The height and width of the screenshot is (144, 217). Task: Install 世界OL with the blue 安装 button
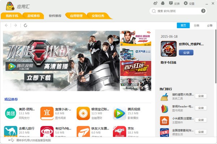186,52
